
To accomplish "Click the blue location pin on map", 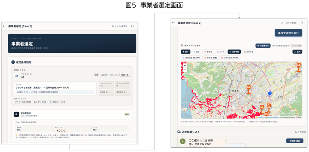I will coord(270,94).
